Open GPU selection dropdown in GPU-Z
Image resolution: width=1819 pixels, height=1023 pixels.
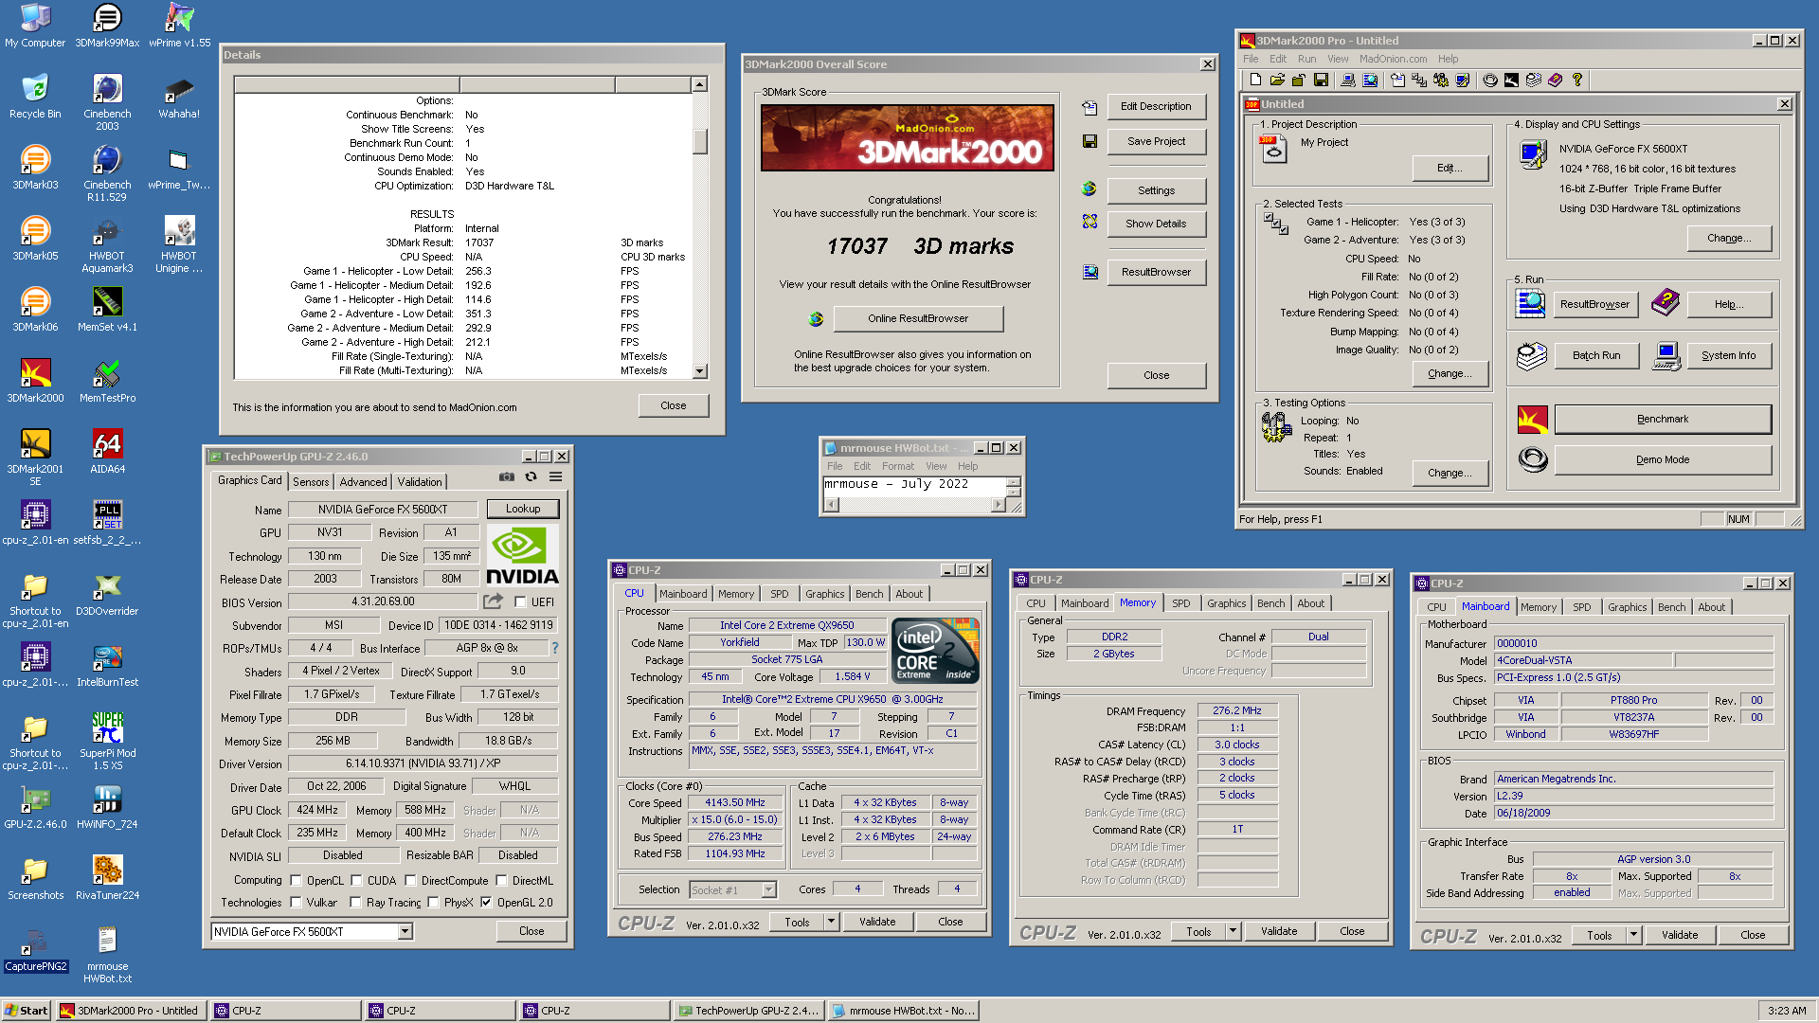[x=405, y=931]
